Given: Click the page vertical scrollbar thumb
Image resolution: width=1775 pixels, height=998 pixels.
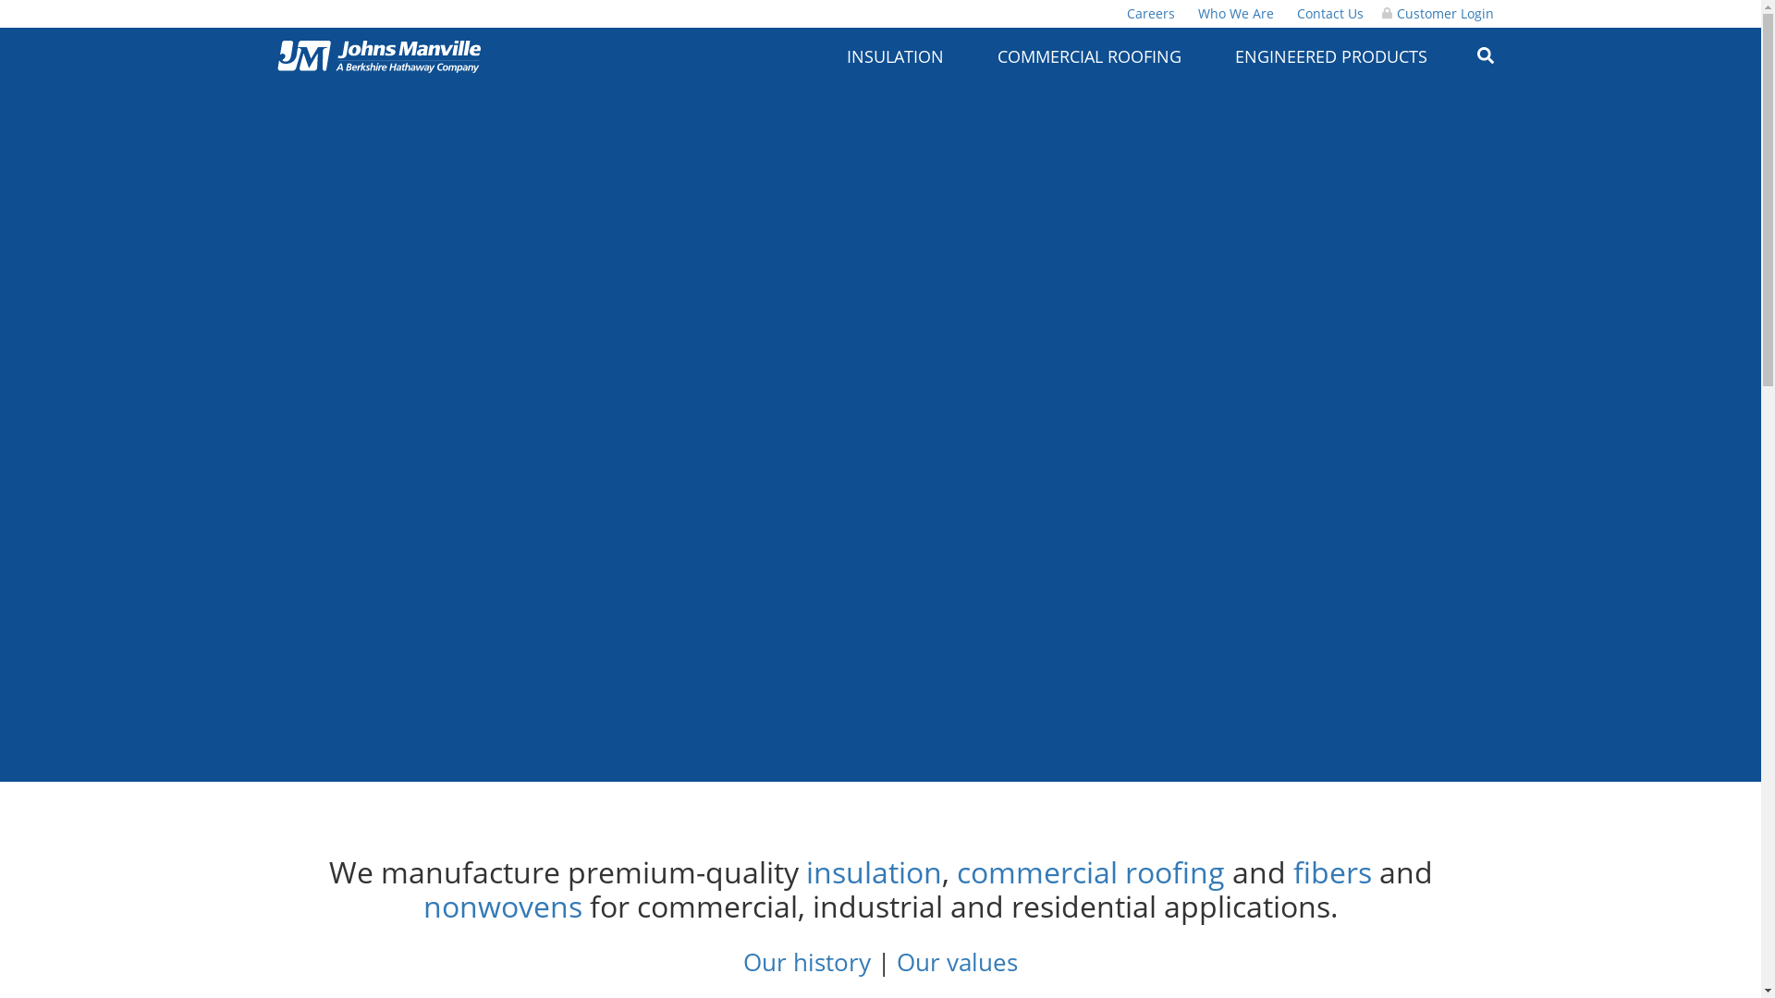Looking at the screenshot, I should 1768,201.
